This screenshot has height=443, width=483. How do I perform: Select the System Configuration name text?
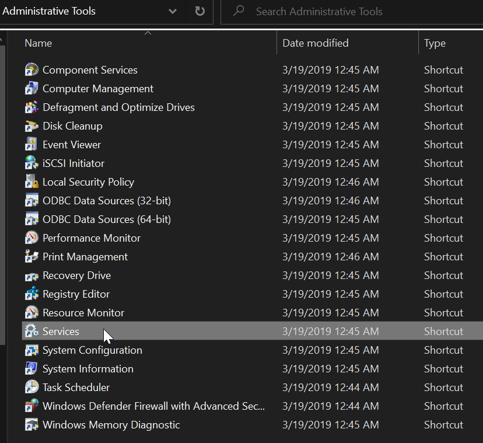pos(92,350)
